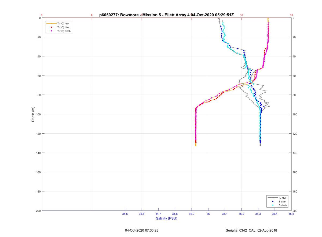Click the 'Salinity (PSU)' axis label
The width and height of the screenshot is (322, 237).
coord(167,219)
